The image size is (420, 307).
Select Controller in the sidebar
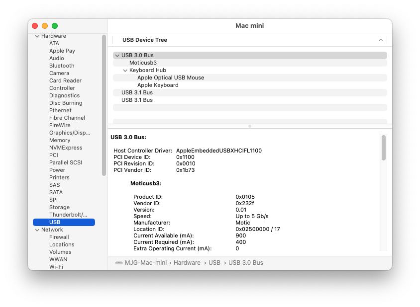[62, 88]
